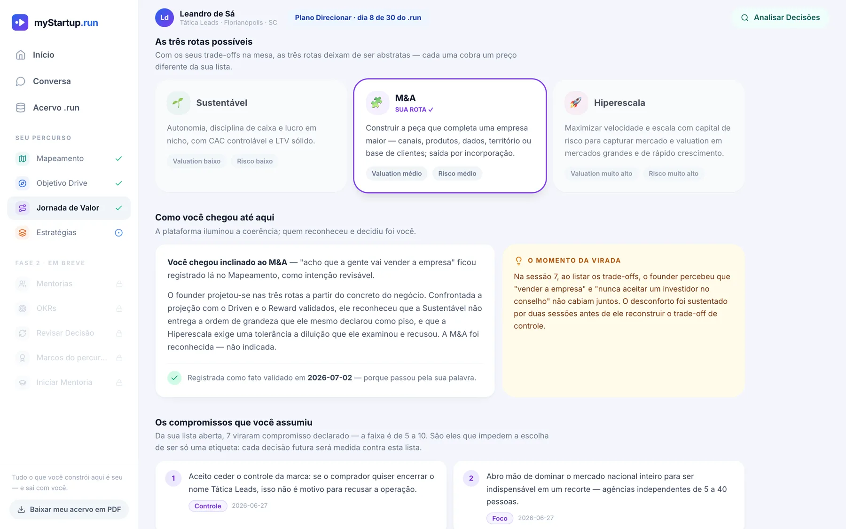
Task: Open the Acervo .run database icon
Action: [x=21, y=108]
